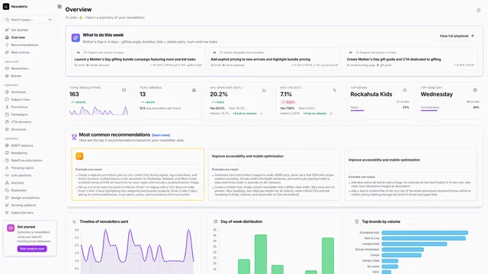Click the Total Newsletters card icon
488x274 pixels.
[124, 90]
